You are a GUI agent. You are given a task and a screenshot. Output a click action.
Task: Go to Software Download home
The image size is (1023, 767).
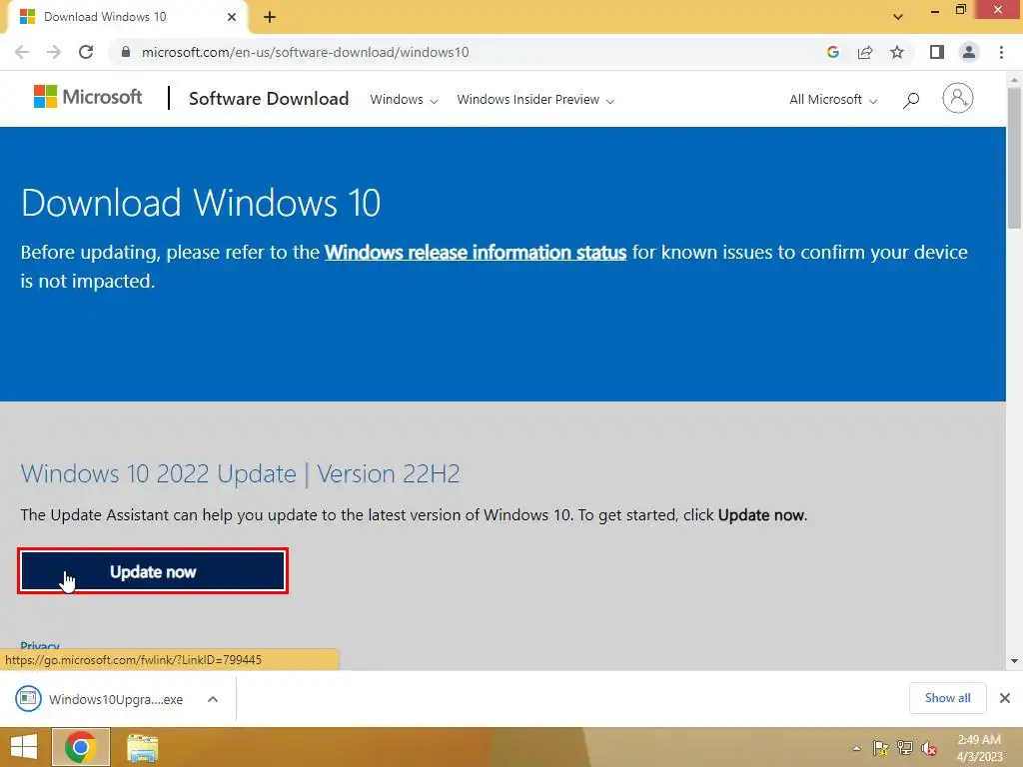point(269,99)
